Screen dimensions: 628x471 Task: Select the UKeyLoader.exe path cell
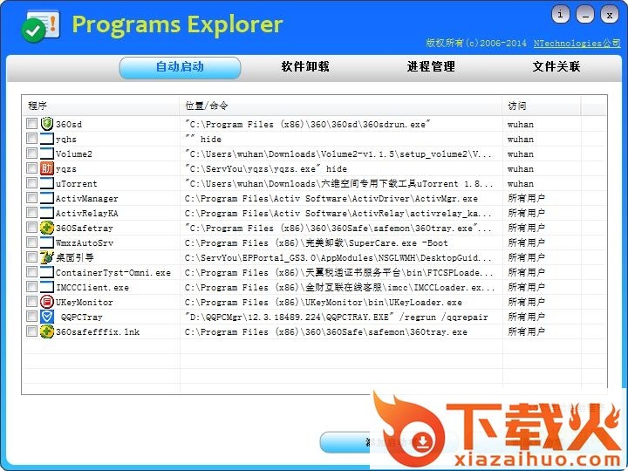pyautogui.click(x=324, y=302)
